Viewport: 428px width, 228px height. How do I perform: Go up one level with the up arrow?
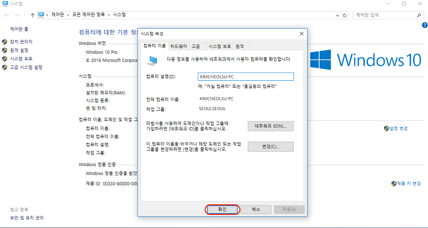33,15
